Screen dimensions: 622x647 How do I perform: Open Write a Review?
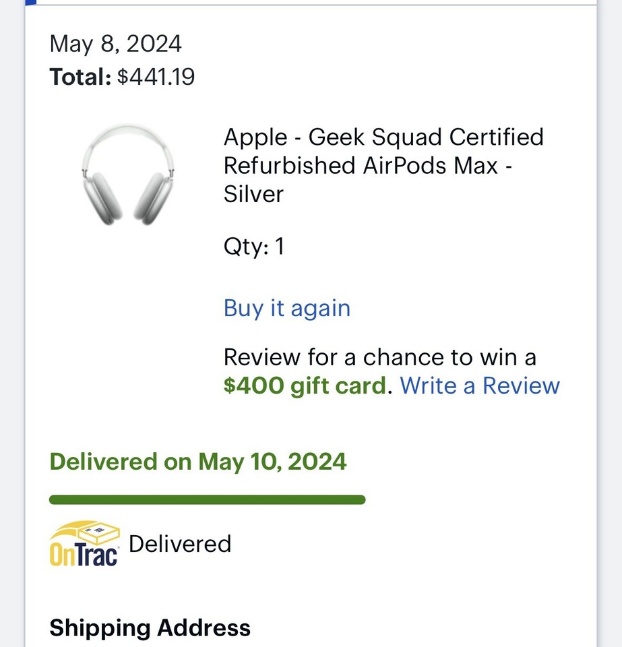coord(479,386)
